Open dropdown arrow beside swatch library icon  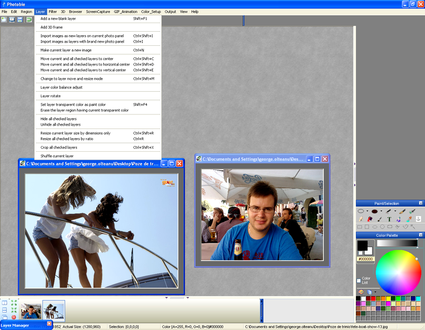pyautogui.click(x=375, y=292)
